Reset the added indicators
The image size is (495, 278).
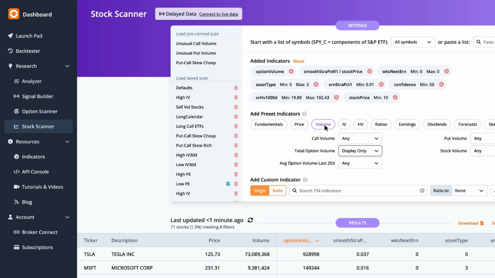pyautogui.click(x=298, y=61)
